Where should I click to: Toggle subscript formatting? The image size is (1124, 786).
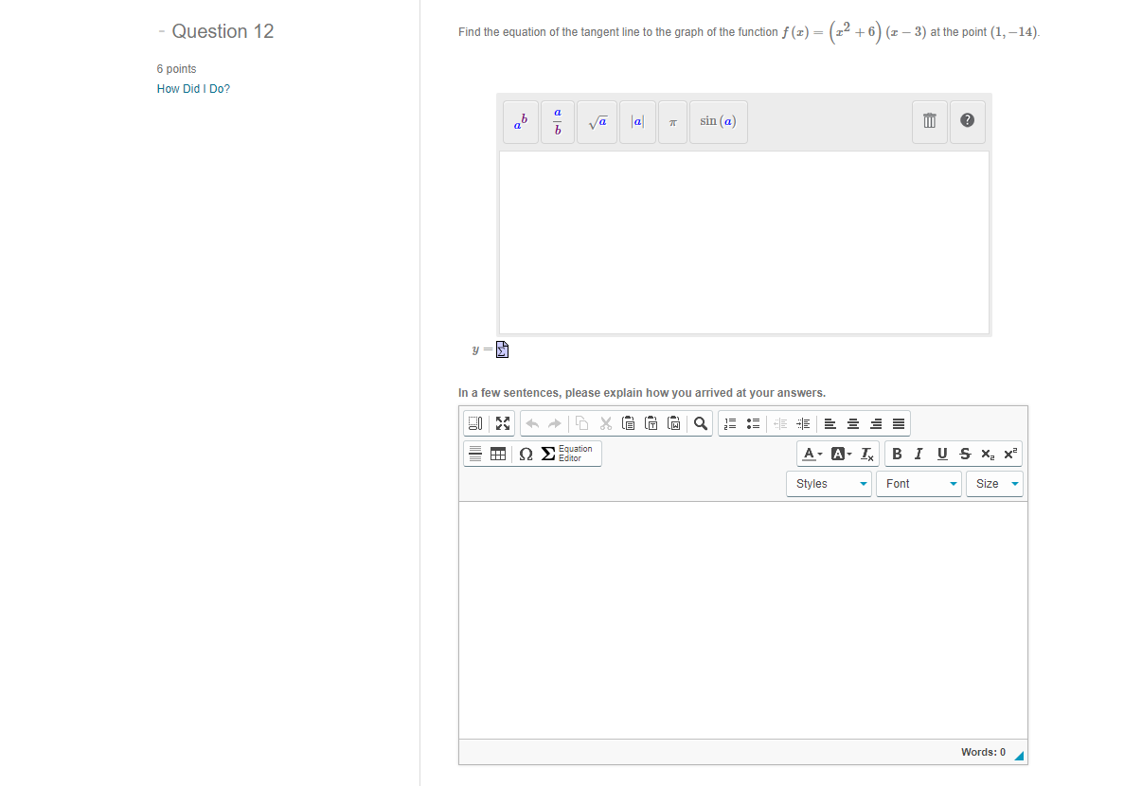[x=988, y=454]
